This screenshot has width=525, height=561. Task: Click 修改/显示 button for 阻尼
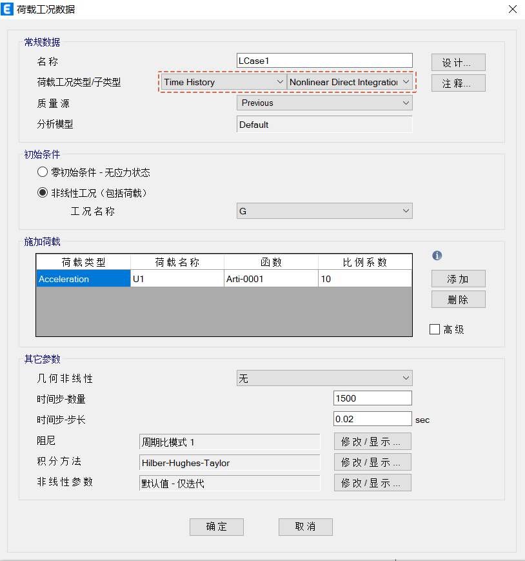(372, 442)
